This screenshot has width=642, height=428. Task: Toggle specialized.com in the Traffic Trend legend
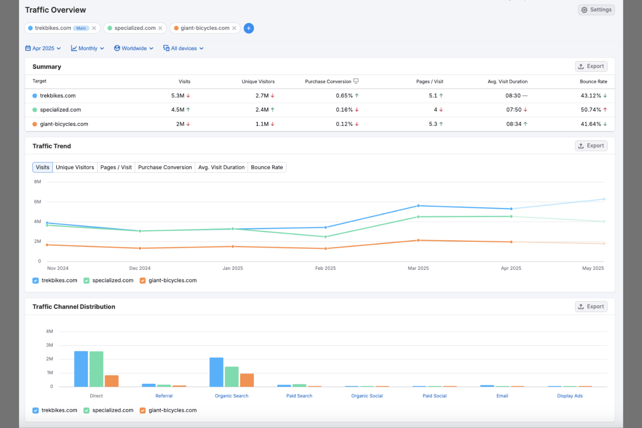[86, 281]
